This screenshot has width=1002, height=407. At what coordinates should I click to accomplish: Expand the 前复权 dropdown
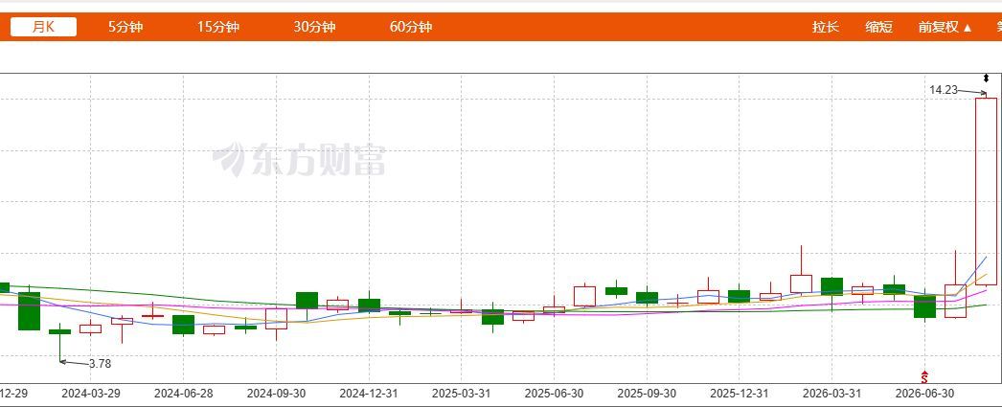coord(945,27)
